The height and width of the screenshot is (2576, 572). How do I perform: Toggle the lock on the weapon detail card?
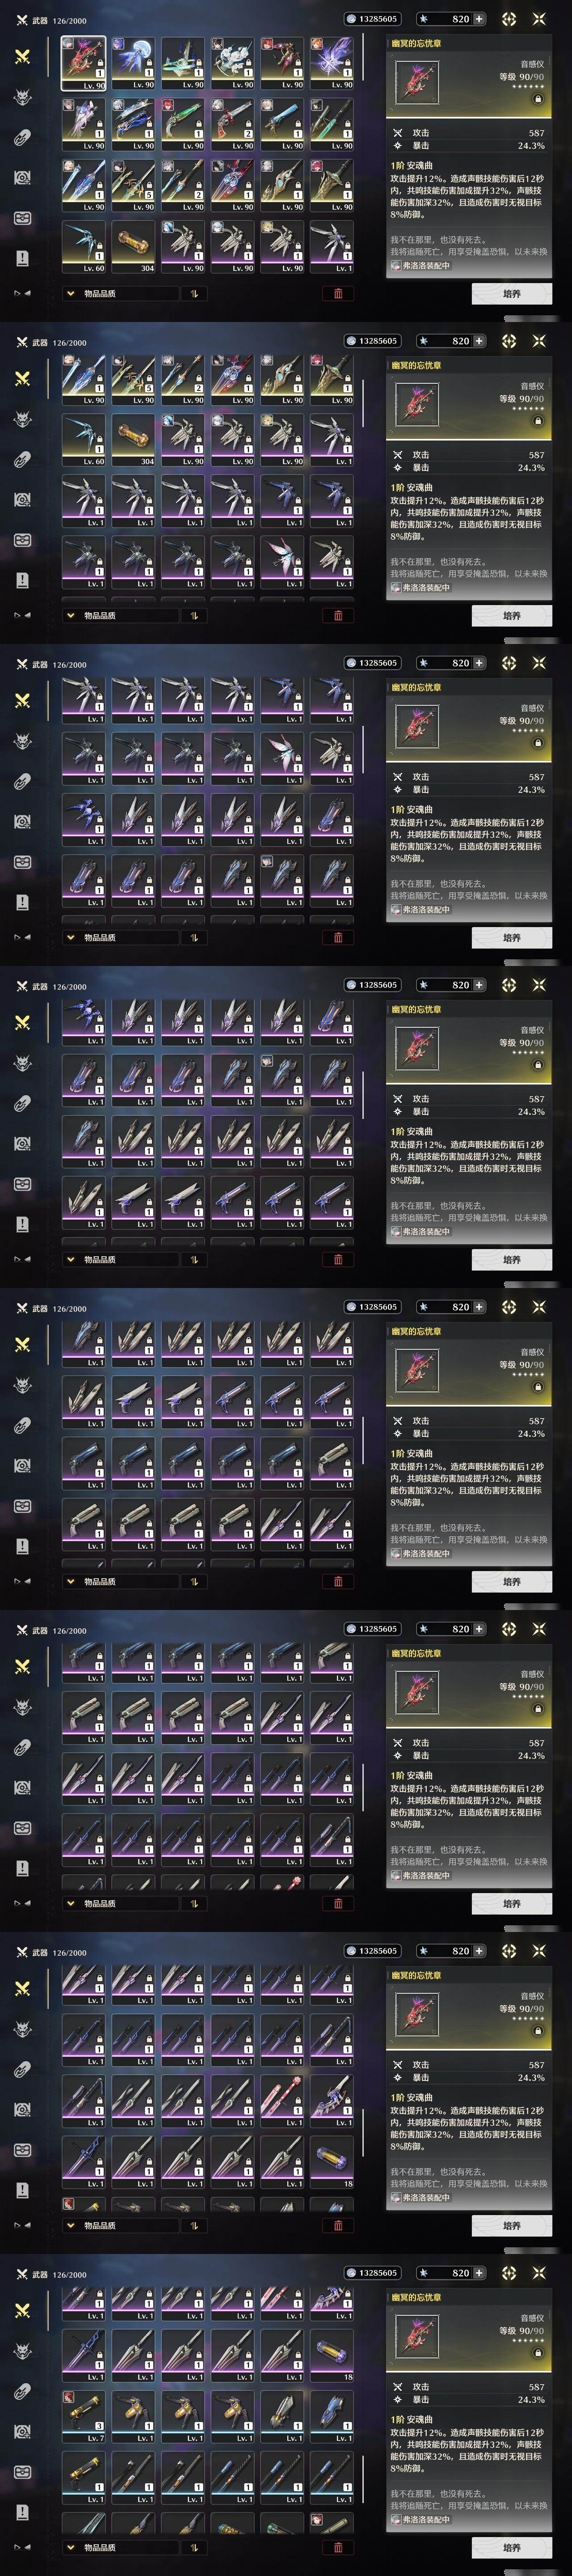click(538, 99)
